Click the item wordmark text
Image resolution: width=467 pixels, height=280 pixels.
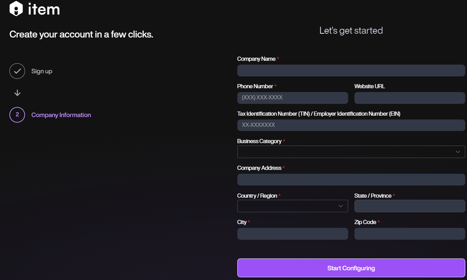pyautogui.click(x=44, y=9)
